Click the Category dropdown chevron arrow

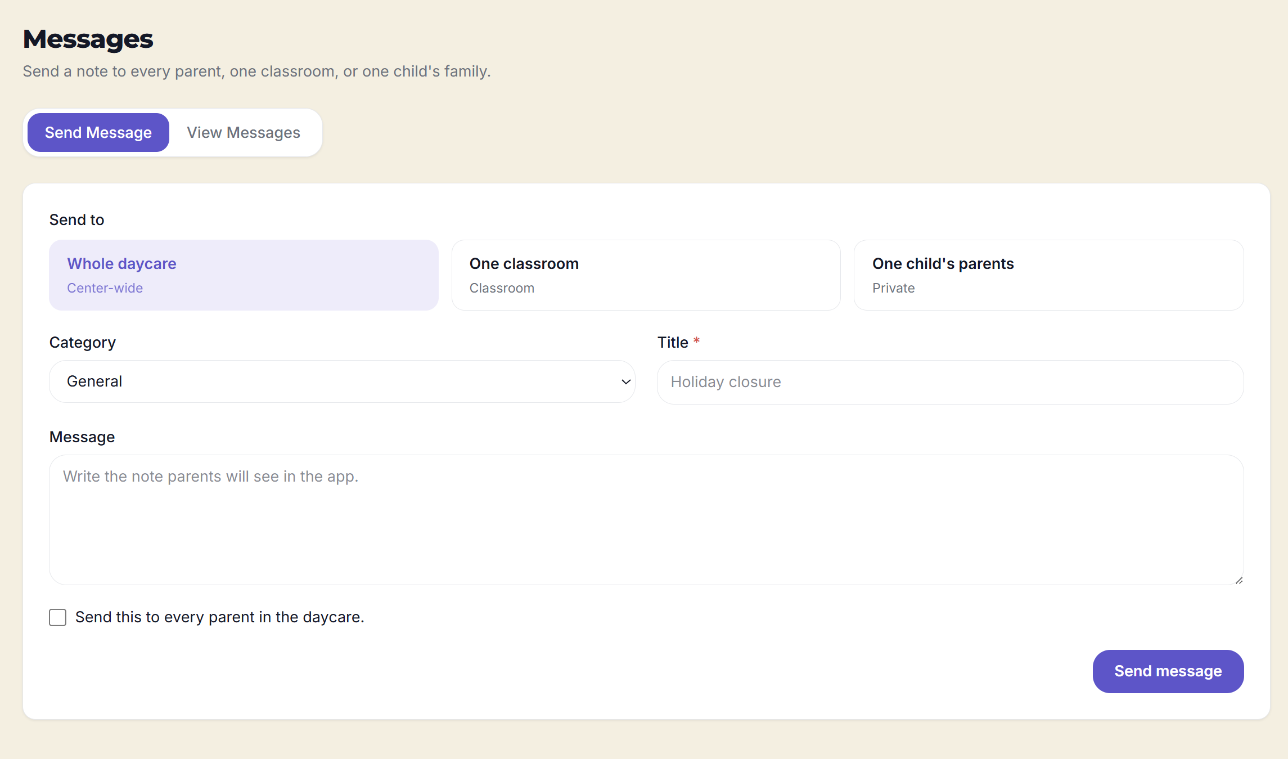(625, 382)
